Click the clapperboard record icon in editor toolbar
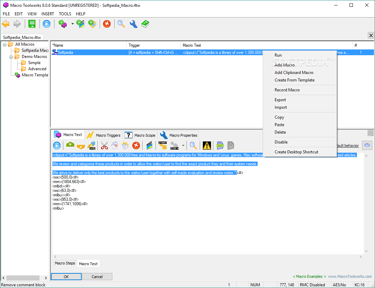 149,146
